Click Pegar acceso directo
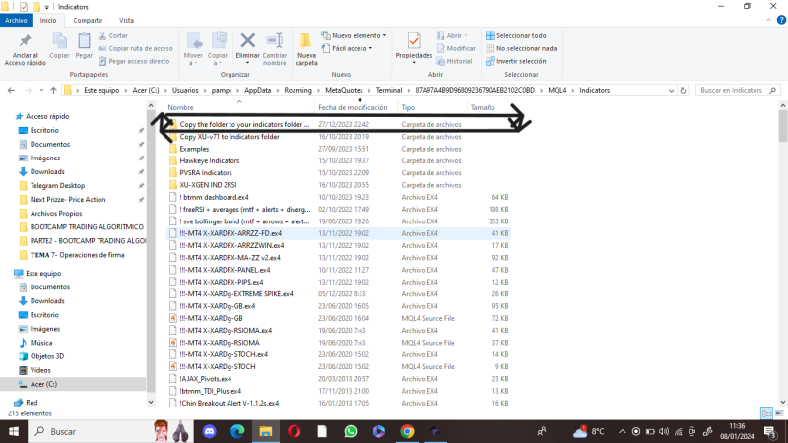Image resolution: width=788 pixels, height=443 pixels. (134, 61)
